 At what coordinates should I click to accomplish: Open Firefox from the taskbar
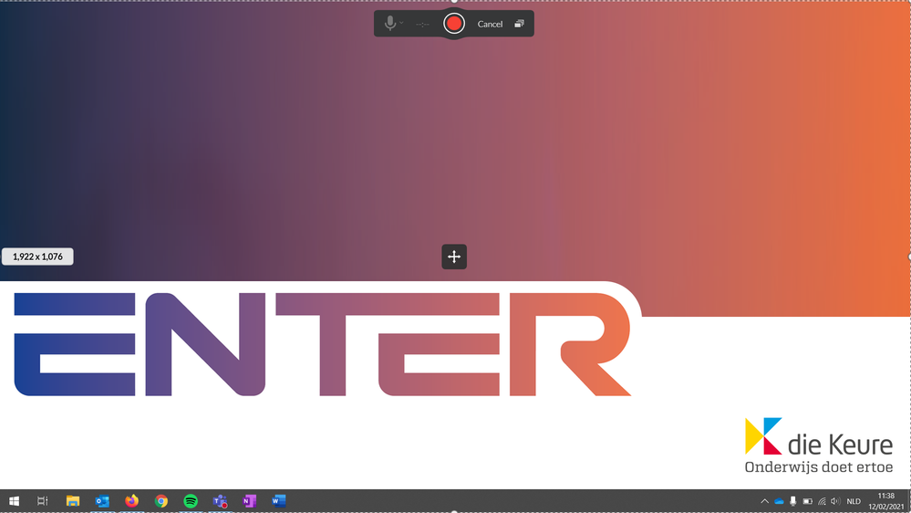132,501
